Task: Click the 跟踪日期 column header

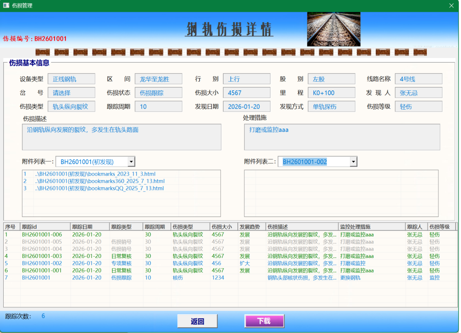Action: point(90,227)
